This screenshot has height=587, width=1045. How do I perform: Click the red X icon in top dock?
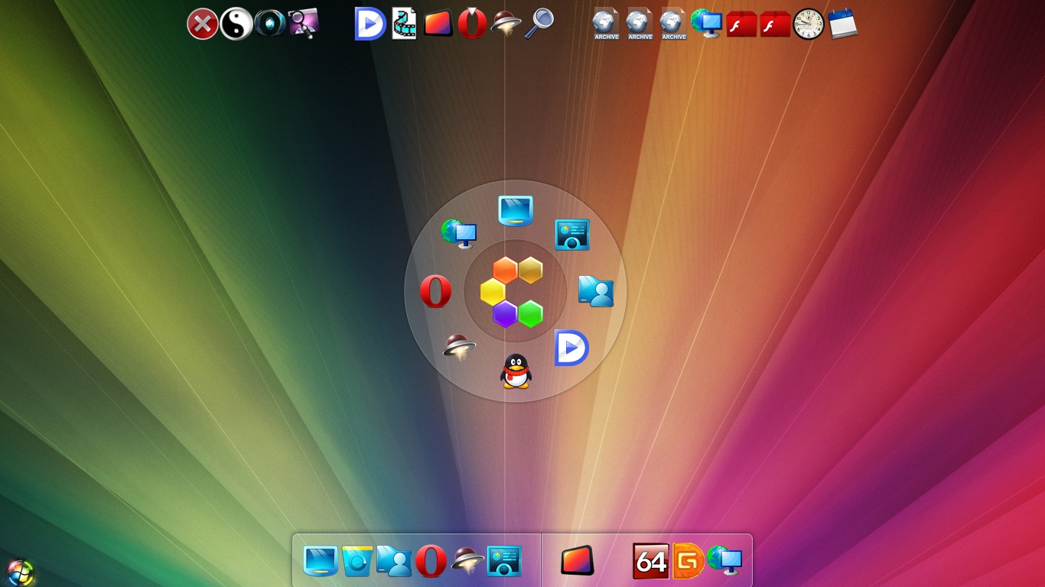point(203,24)
